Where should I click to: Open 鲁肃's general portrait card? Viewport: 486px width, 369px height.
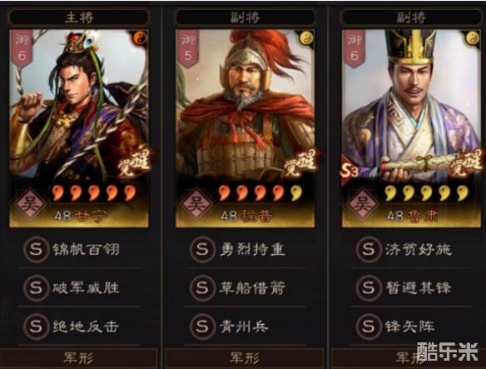coord(411,128)
